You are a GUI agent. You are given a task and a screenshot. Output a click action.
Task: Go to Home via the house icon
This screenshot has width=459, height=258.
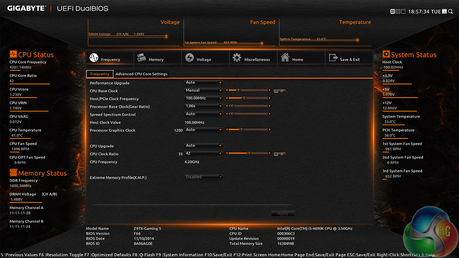(x=285, y=58)
